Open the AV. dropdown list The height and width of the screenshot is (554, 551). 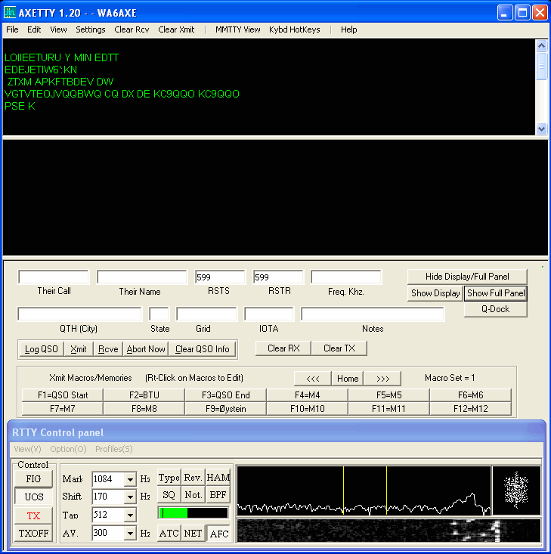point(130,534)
